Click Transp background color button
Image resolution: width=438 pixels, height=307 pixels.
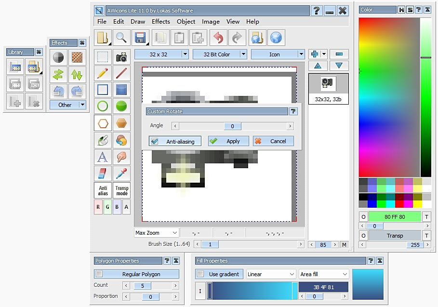point(395,236)
